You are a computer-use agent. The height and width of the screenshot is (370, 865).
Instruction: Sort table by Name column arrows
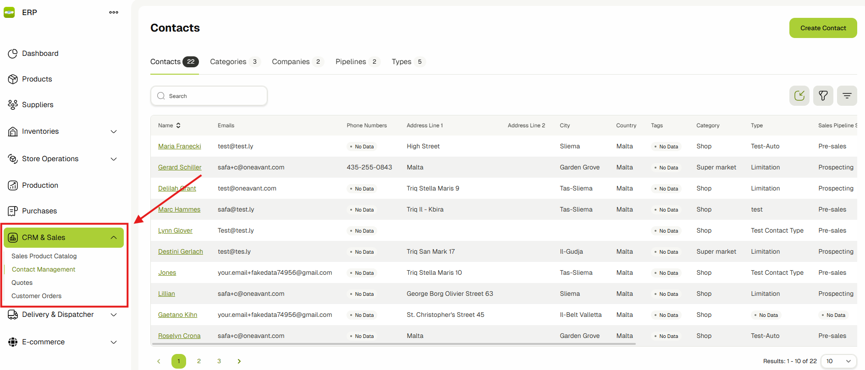pos(178,125)
